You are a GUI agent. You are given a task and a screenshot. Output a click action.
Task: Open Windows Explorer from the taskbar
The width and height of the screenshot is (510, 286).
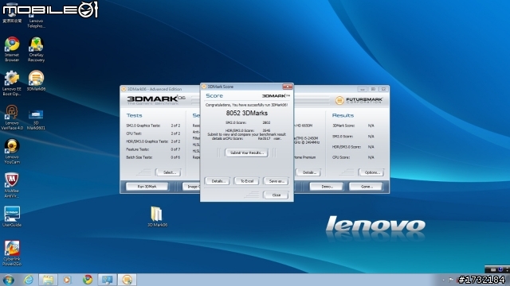[x=48, y=280]
